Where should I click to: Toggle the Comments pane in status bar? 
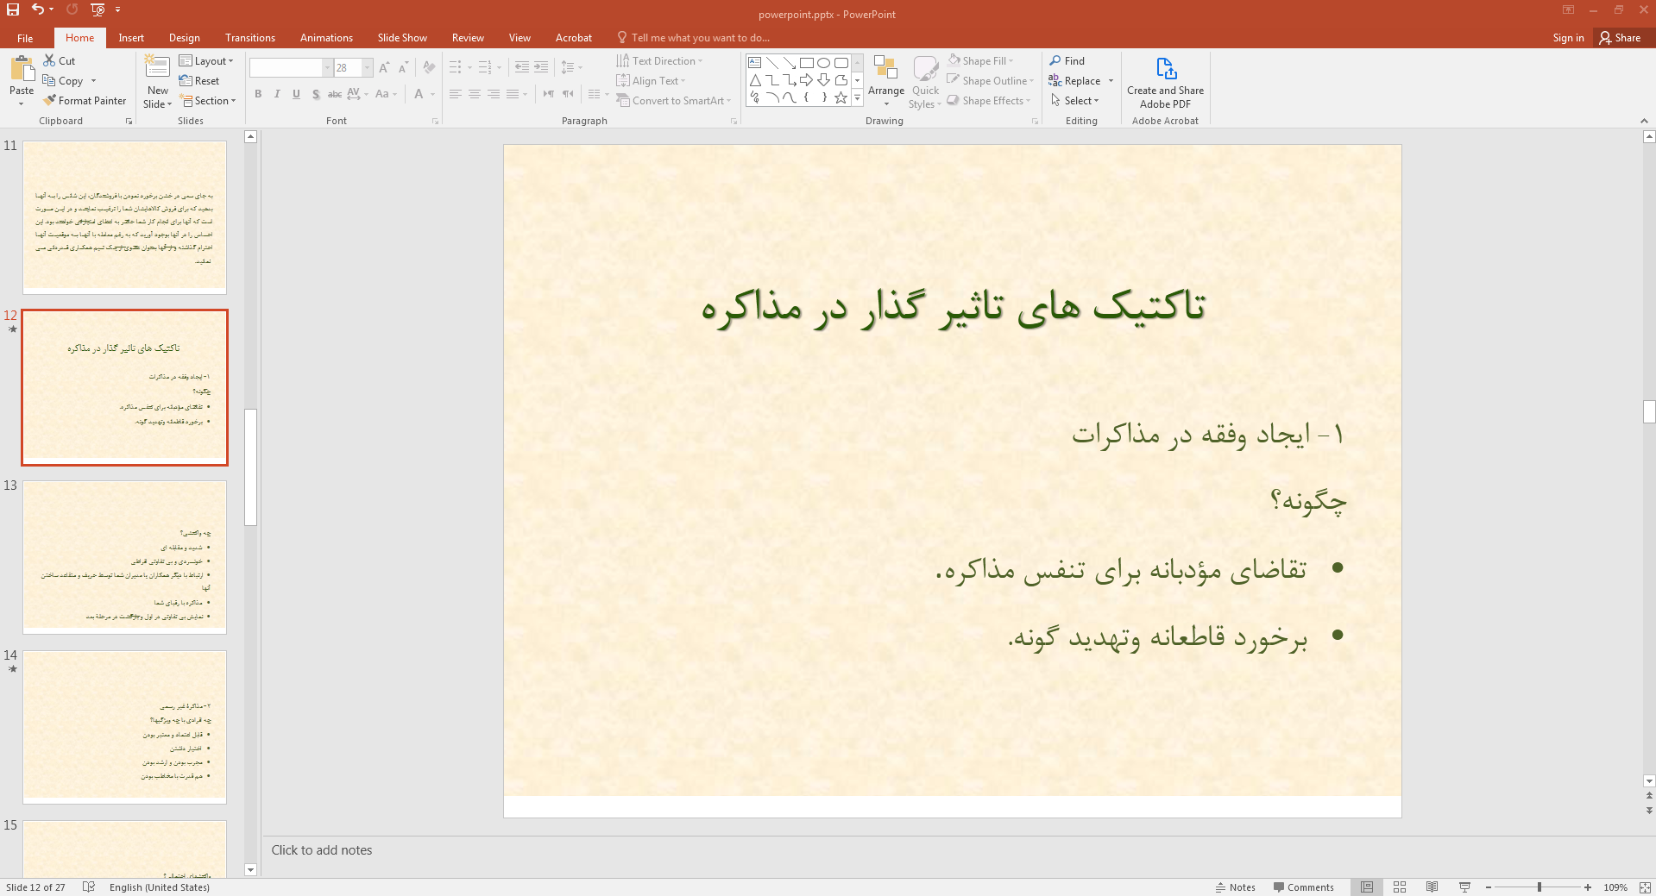pyautogui.click(x=1303, y=887)
